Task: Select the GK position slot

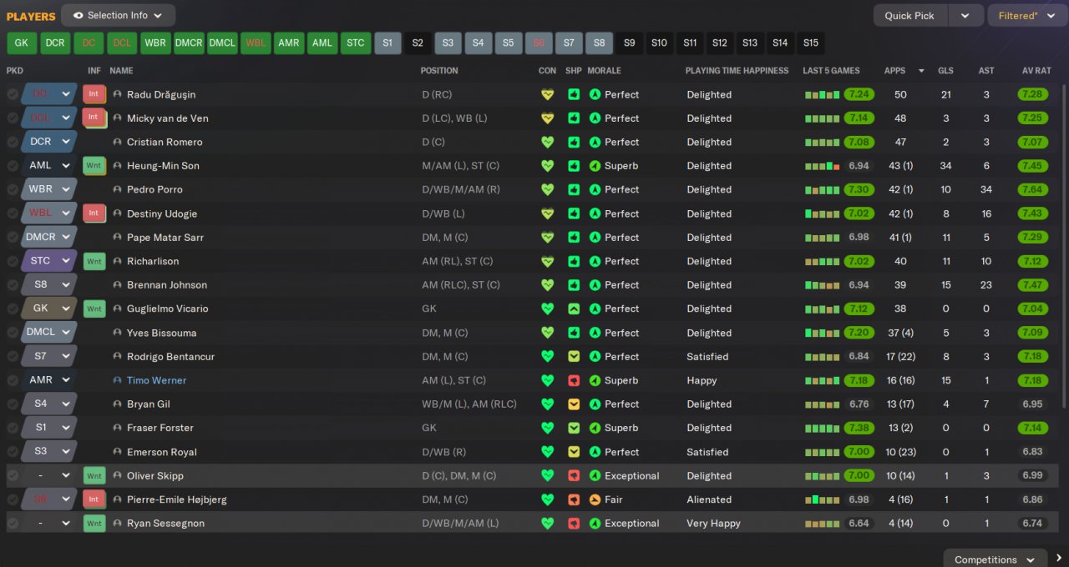Action: (x=21, y=43)
